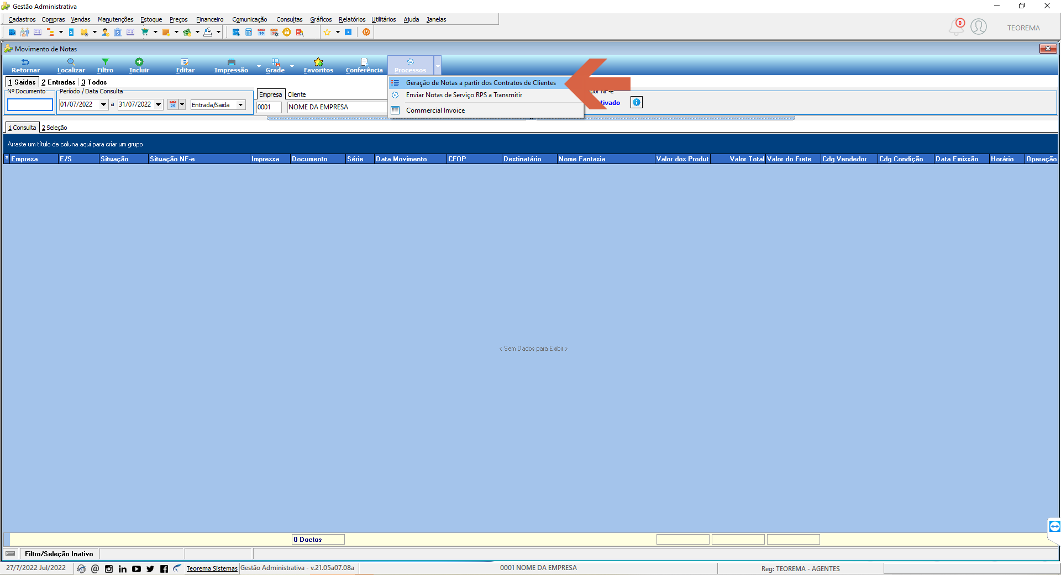Viewport: 1061px width, 575px height.
Task: Expand the Impressão dropdown arrow
Action: [x=259, y=66]
